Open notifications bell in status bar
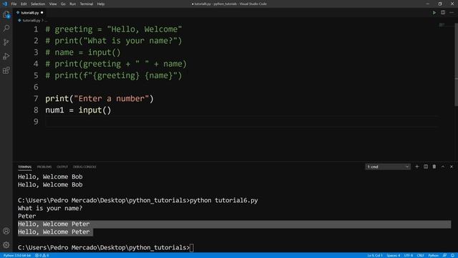 [452, 255]
